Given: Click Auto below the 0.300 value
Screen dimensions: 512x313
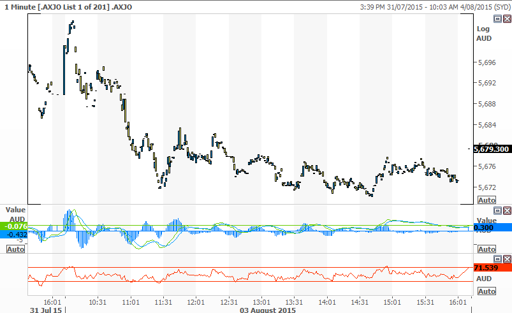Looking at the screenshot, I should pyautogui.click(x=486, y=249).
